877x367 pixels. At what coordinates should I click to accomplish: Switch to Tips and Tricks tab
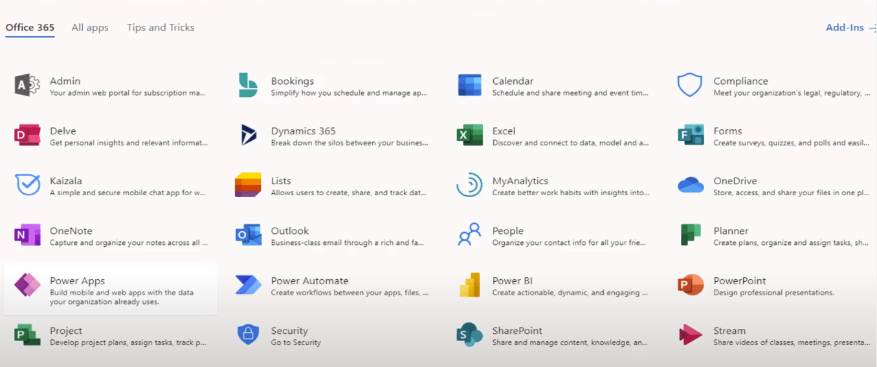coord(161,28)
